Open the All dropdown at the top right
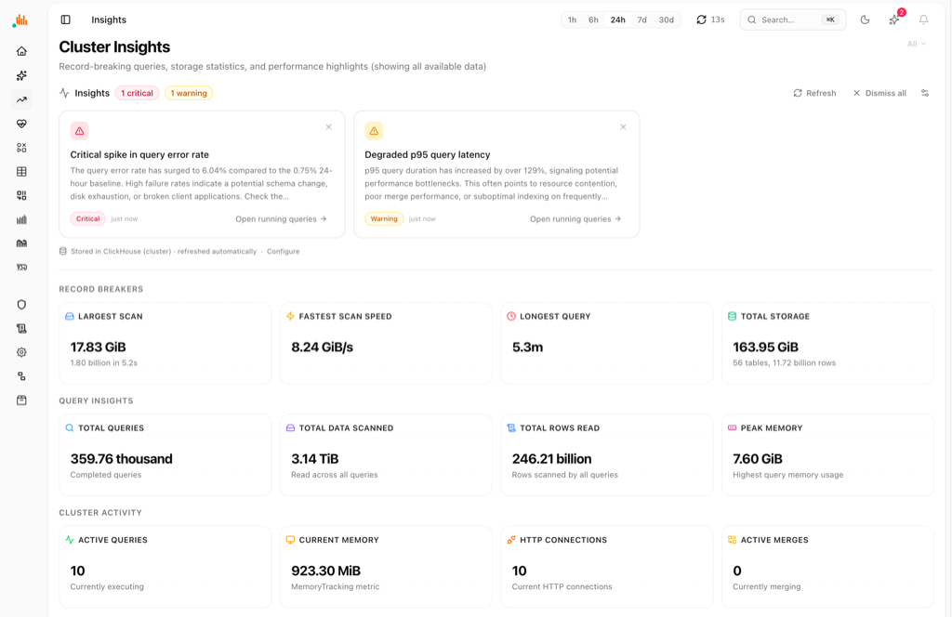The width and height of the screenshot is (952, 617). [916, 44]
